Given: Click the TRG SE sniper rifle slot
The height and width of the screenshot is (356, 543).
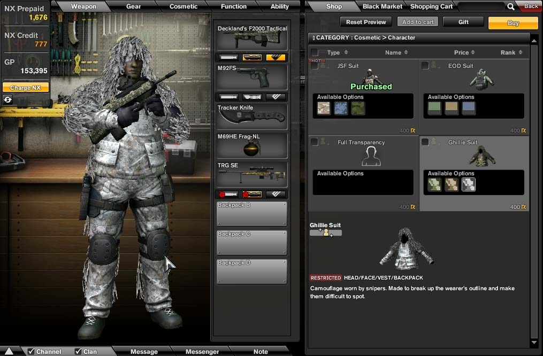Looking at the screenshot, I should point(252,175).
